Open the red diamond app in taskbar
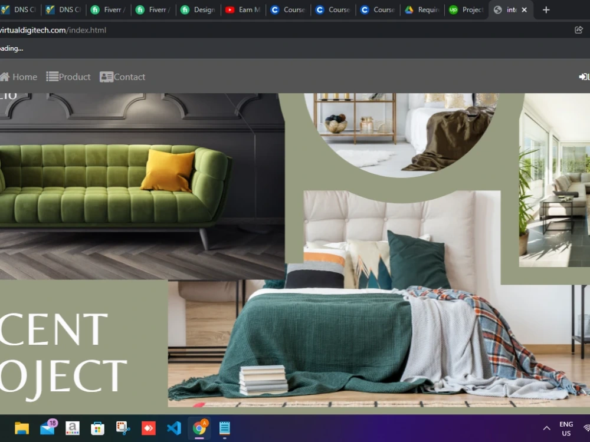This screenshot has height=442, width=590. (x=149, y=428)
